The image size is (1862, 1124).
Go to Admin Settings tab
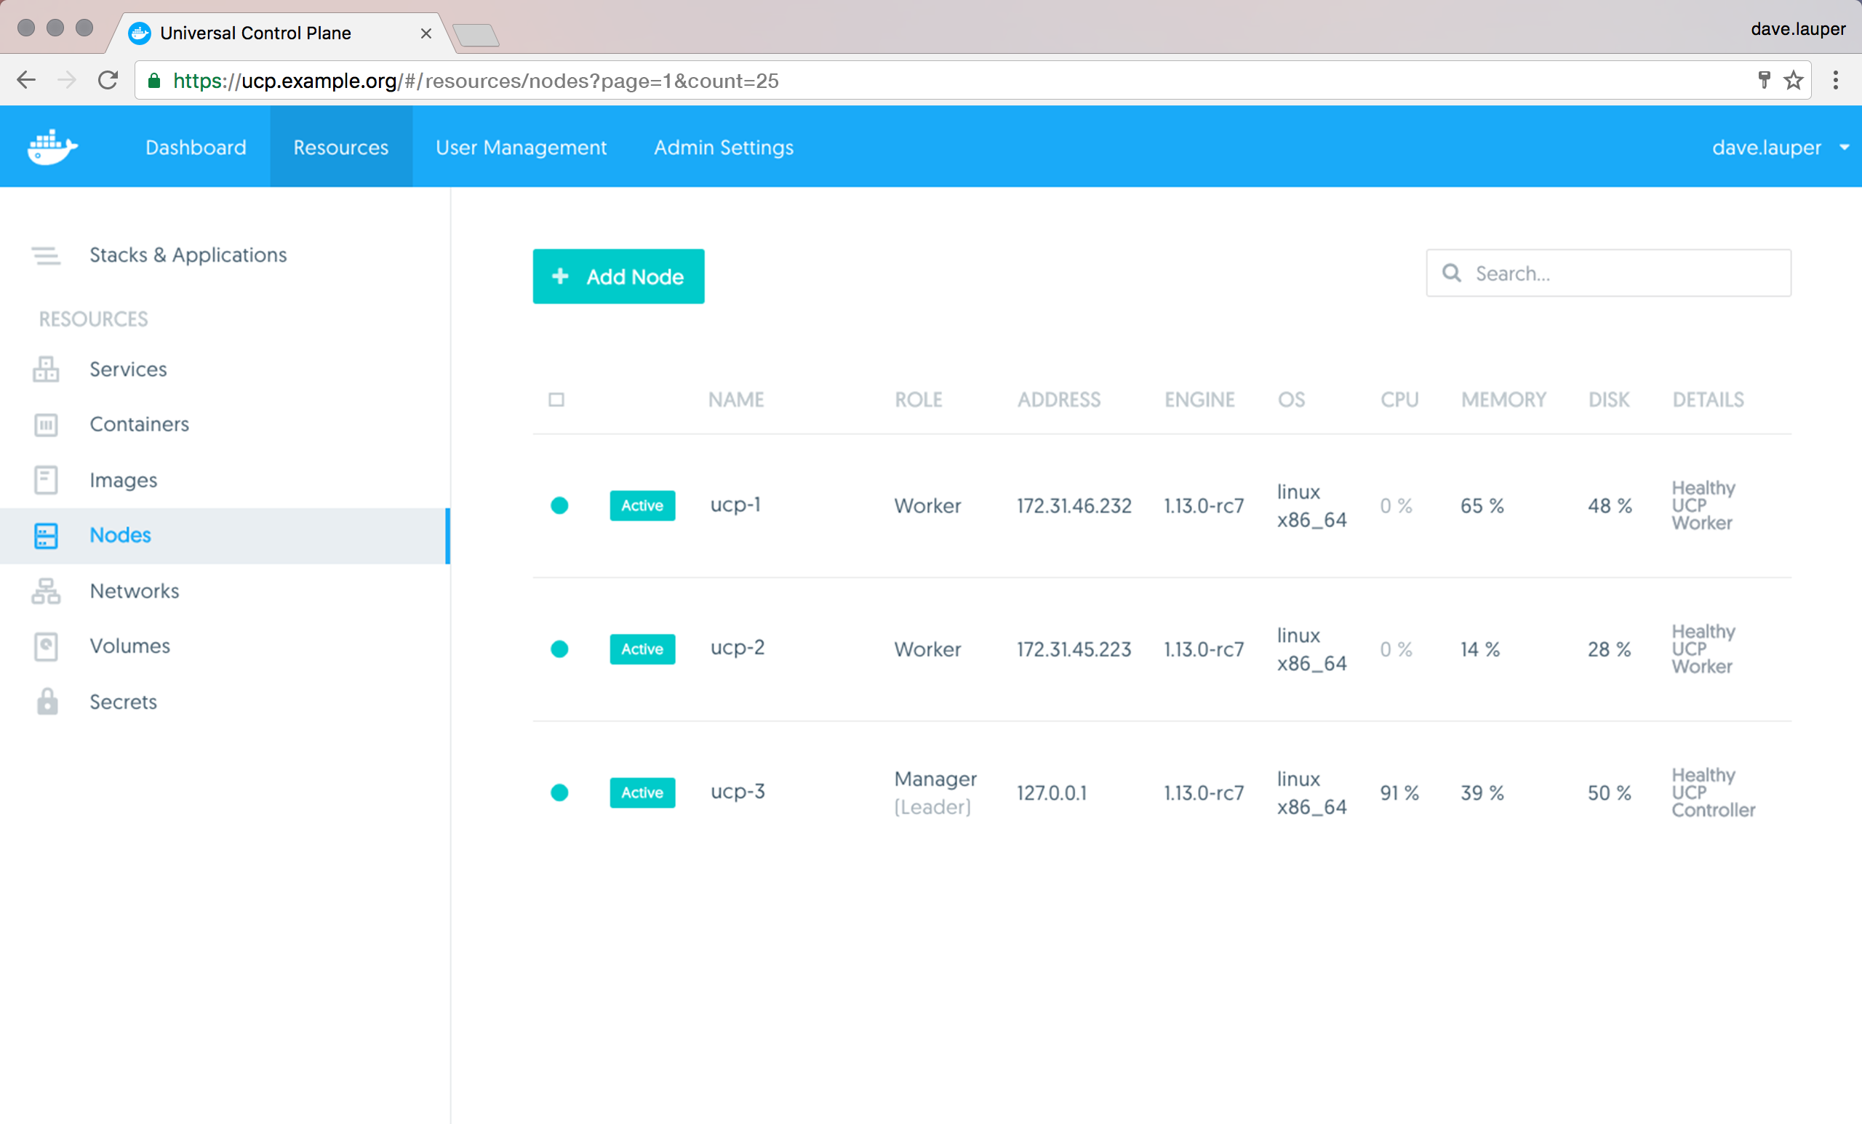click(723, 148)
